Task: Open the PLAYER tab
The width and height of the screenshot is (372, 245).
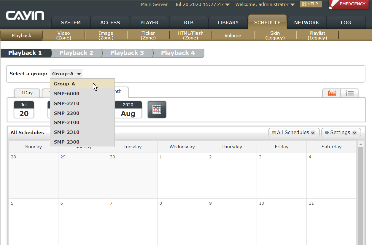Action: [x=150, y=23]
